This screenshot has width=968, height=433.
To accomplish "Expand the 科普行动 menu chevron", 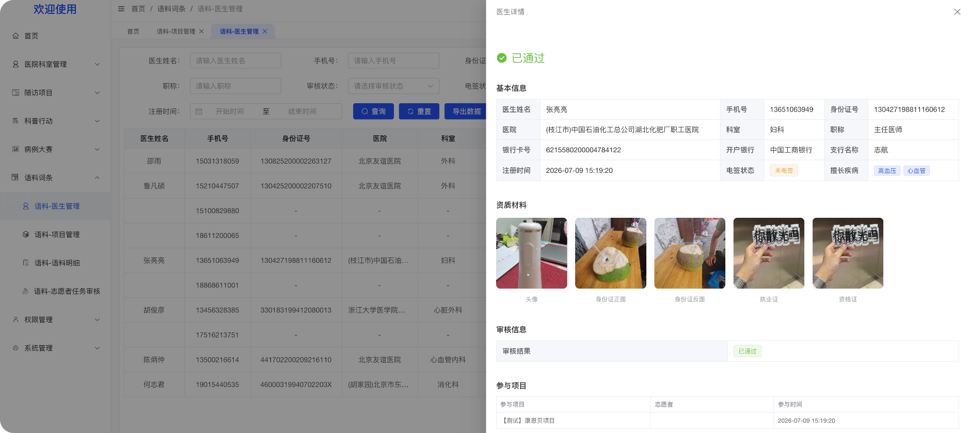I will (x=97, y=121).
